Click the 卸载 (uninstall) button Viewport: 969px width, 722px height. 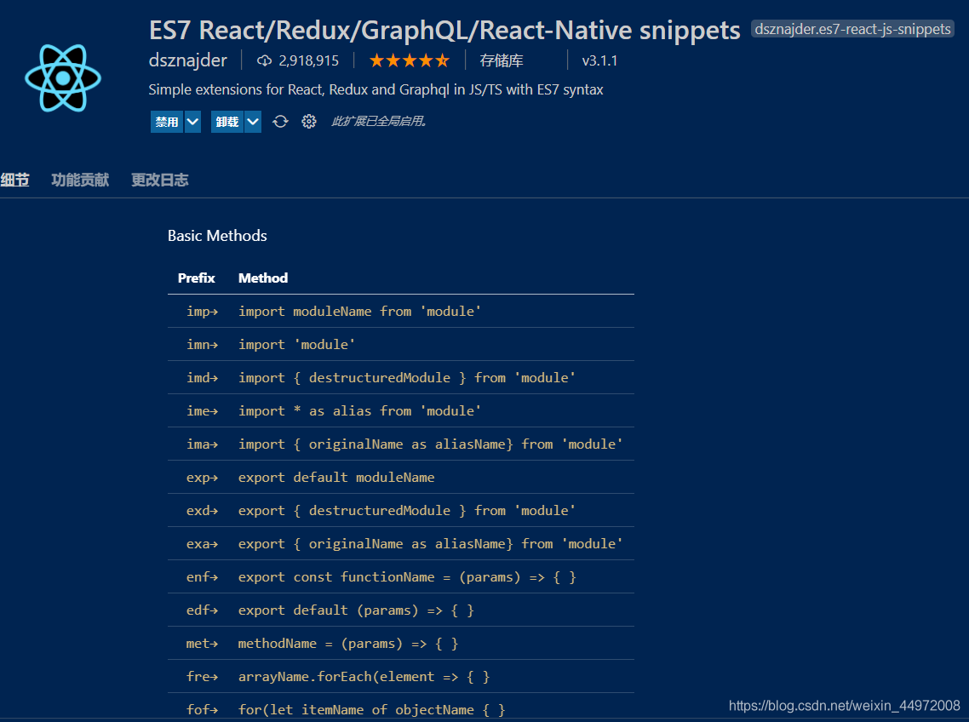(x=226, y=122)
